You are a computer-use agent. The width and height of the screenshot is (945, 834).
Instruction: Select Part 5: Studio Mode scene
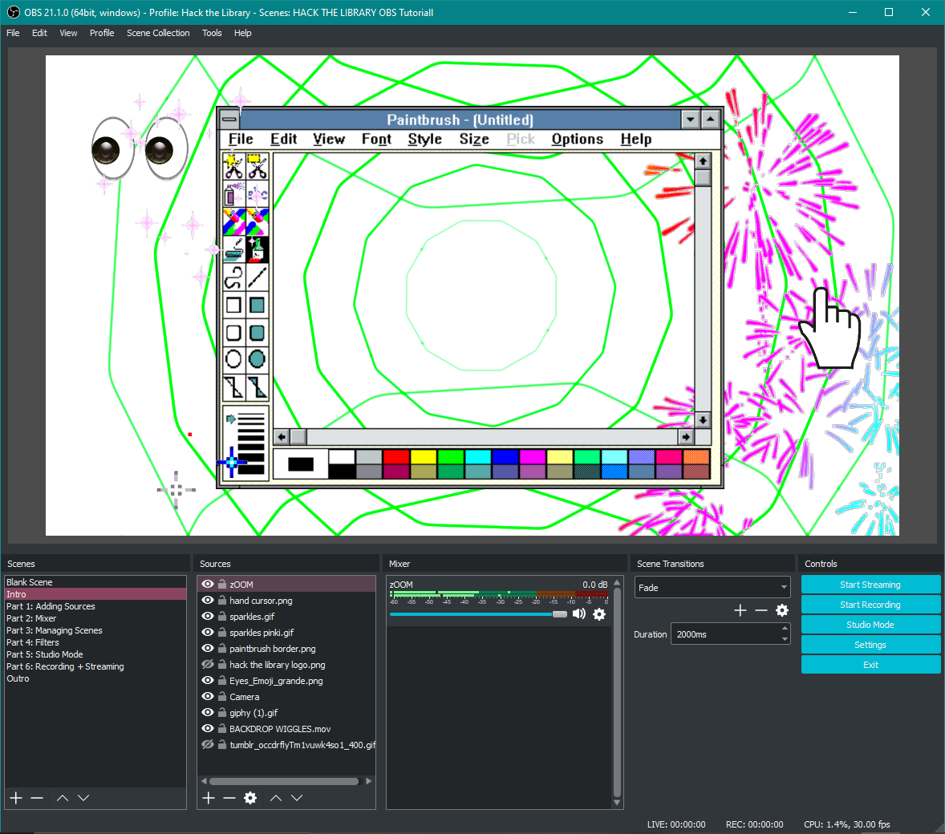95,654
